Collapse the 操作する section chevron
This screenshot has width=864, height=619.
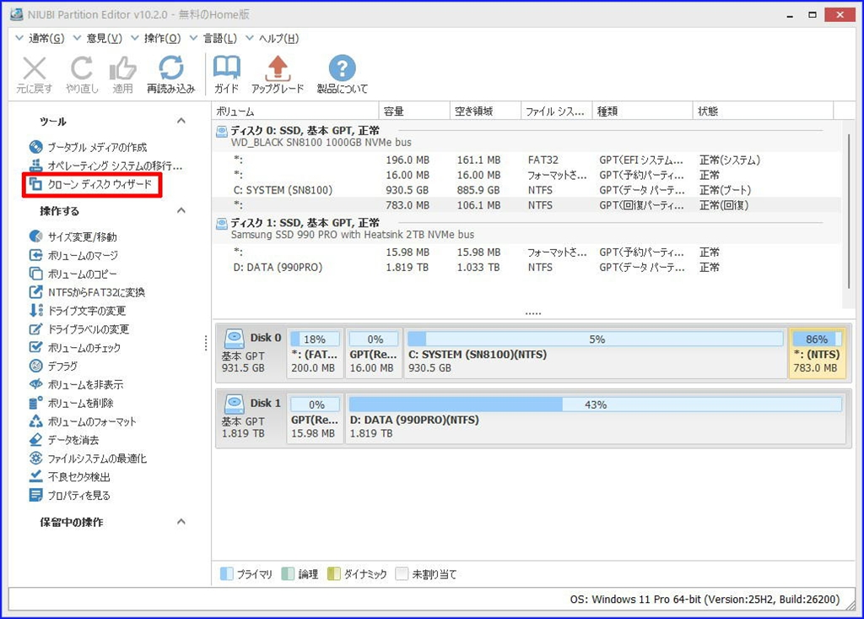181,211
